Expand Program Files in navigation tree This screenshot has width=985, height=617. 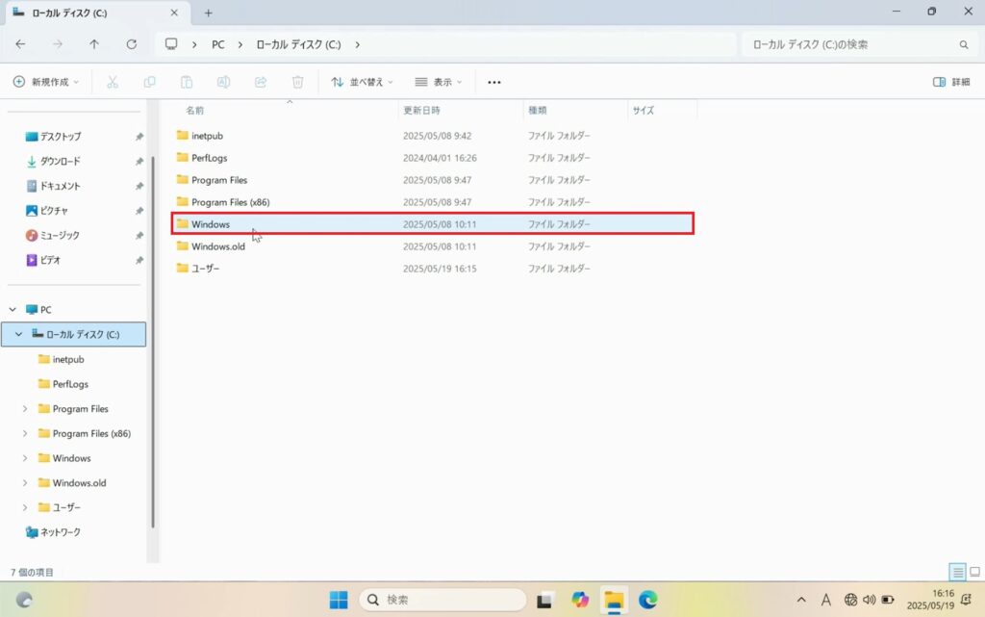click(x=25, y=409)
